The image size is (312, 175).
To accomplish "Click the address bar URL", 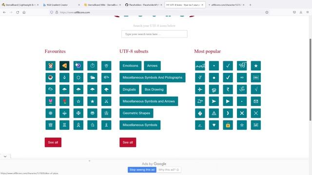I will 75,12.
